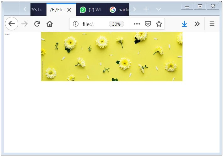223x157 pixels.
Task: Save the page to Pocket
Action: tap(148, 24)
